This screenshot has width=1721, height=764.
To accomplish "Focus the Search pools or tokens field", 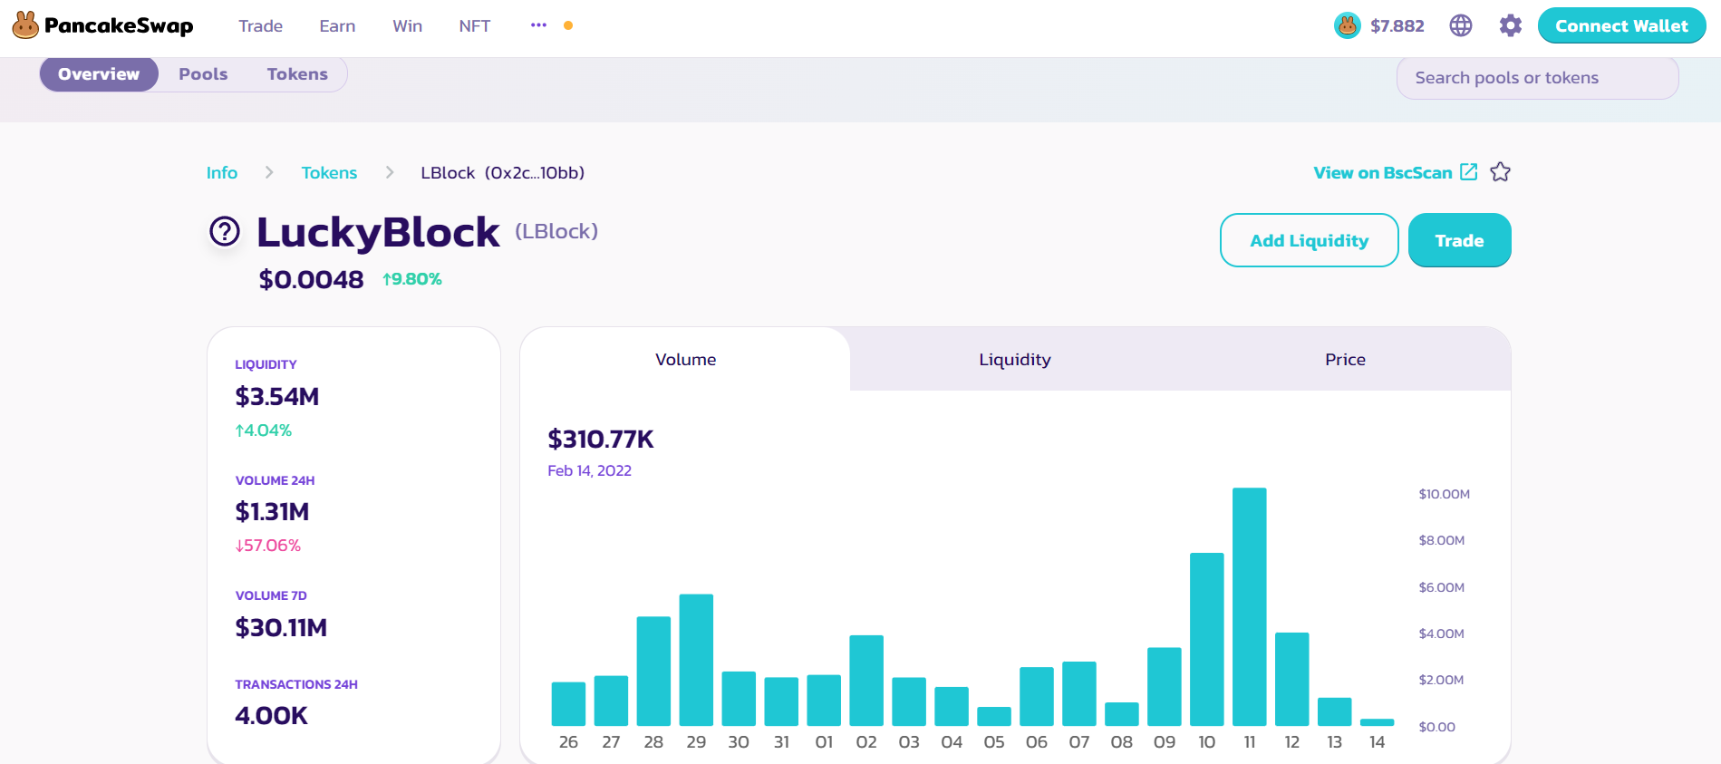I will pos(1537,78).
